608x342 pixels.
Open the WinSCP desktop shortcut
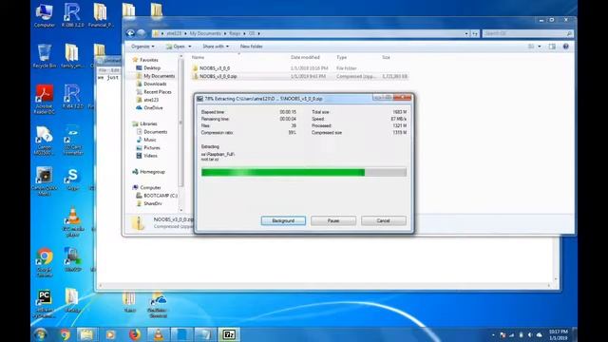click(x=72, y=259)
